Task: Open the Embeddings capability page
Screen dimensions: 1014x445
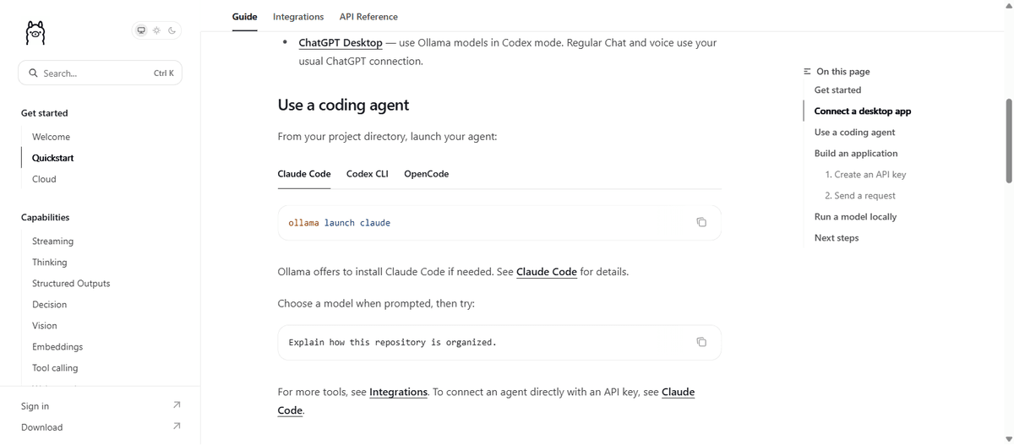Action: (x=57, y=347)
